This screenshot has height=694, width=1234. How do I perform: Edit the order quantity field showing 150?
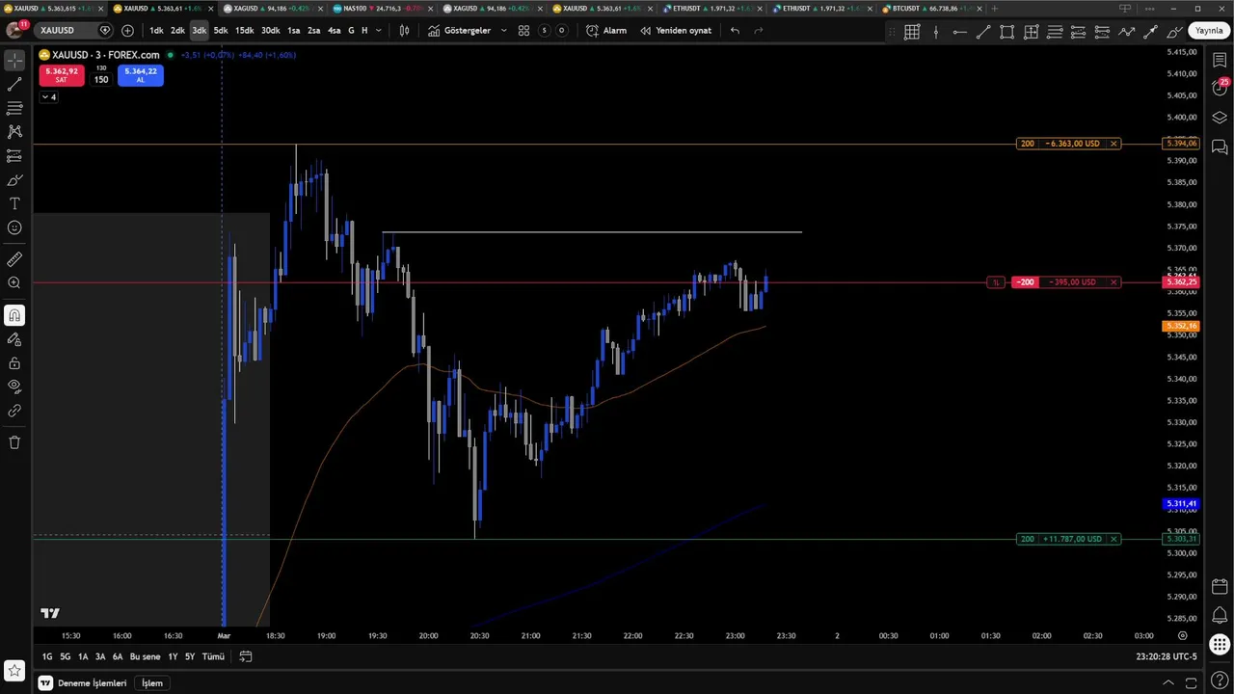101,79
